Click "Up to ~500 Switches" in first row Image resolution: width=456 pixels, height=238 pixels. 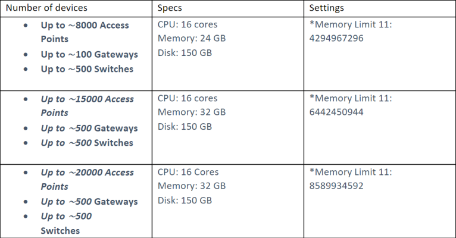(87, 69)
